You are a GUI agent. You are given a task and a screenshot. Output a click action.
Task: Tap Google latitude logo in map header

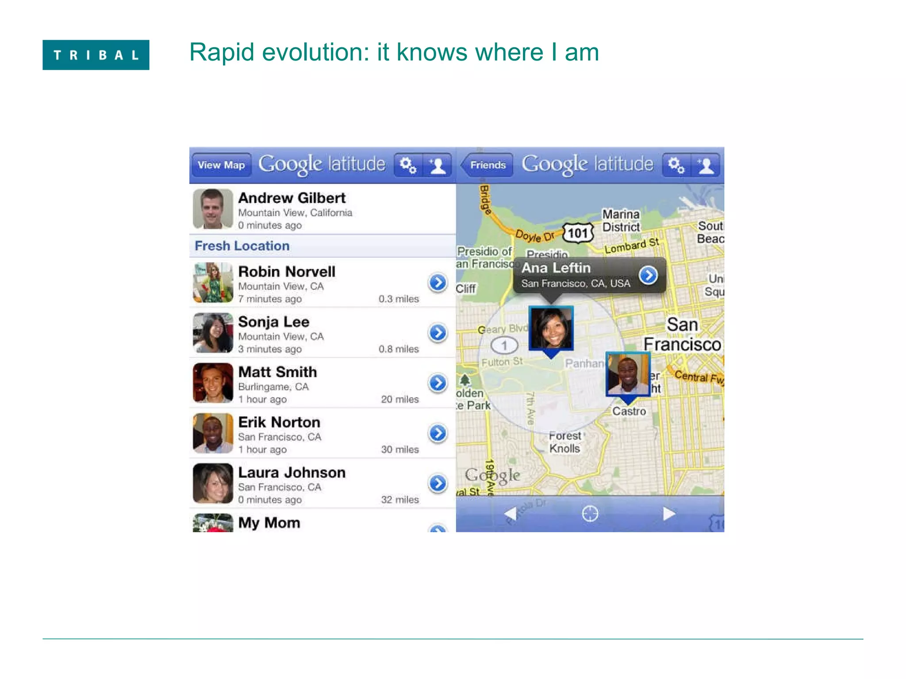[x=587, y=164]
